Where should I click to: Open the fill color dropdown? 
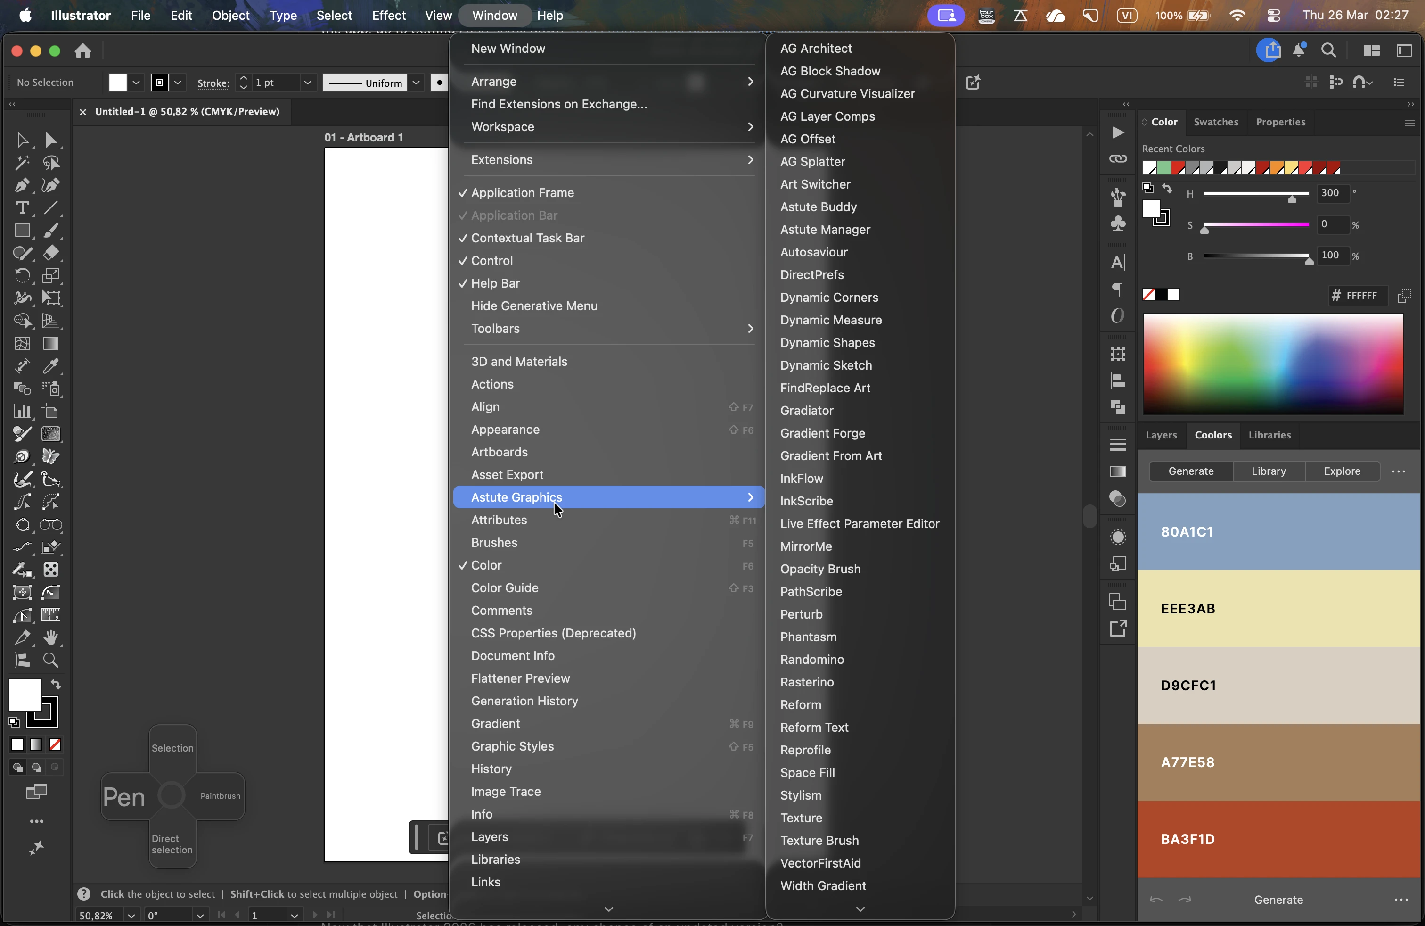[x=137, y=83]
